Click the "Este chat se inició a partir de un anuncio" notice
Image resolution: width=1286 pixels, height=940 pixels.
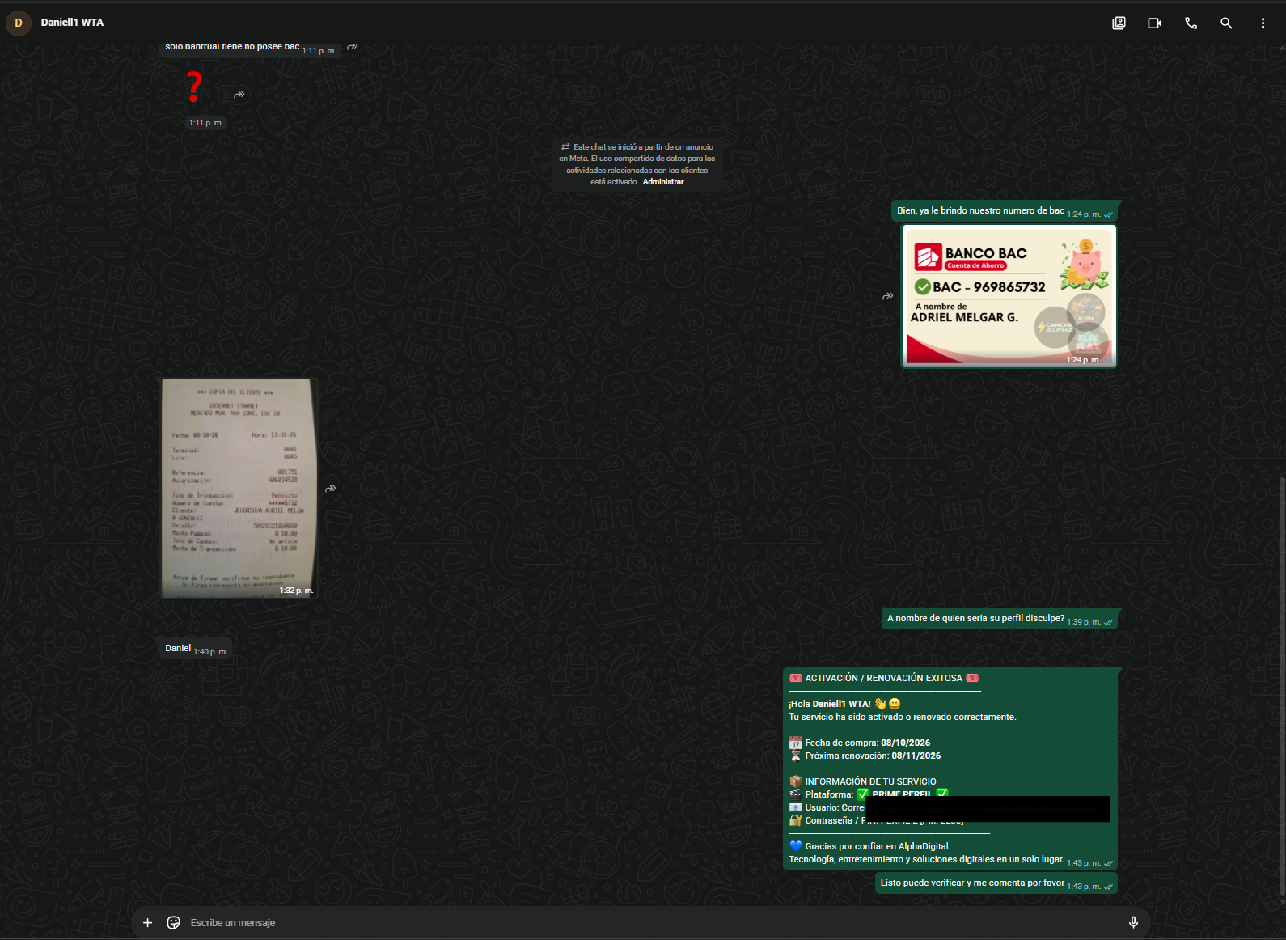[x=637, y=164]
